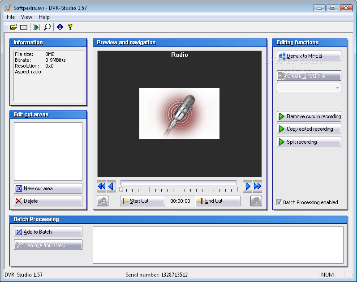Click the Resolution value 0x0
357x282 pixels.
pos(49,66)
